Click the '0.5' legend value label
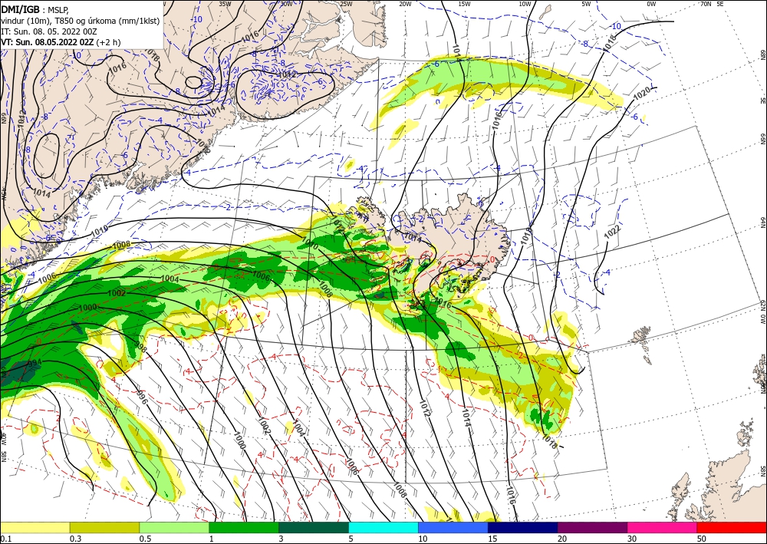Viewport: 767px width, 544px height. pos(145,539)
